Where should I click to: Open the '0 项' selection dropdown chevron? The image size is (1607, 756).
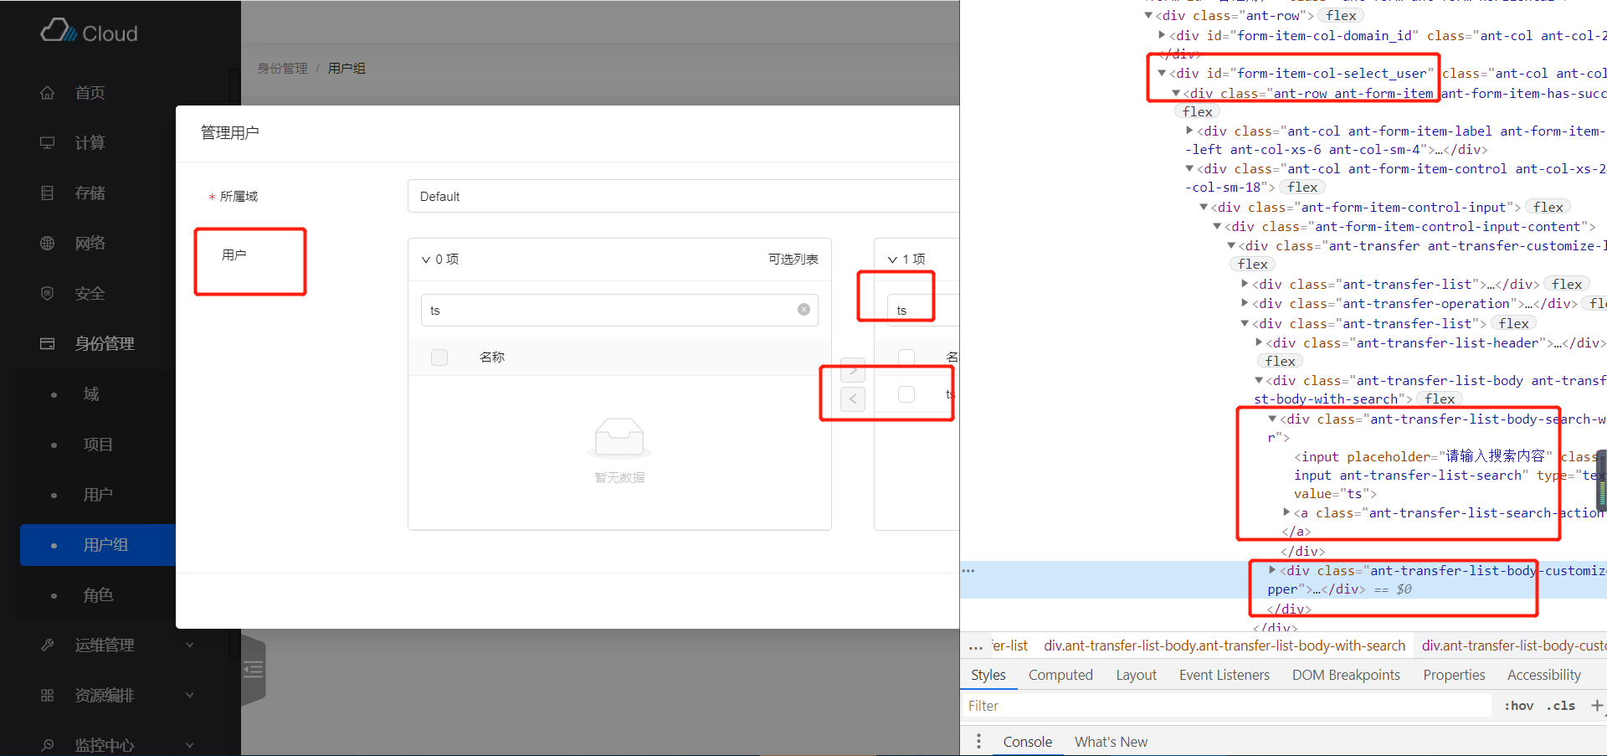point(425,260)
